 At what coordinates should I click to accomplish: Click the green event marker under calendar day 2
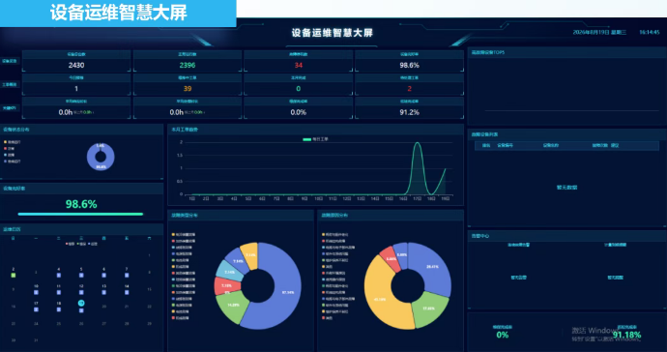pyautogui.click(x=14, y=276)
